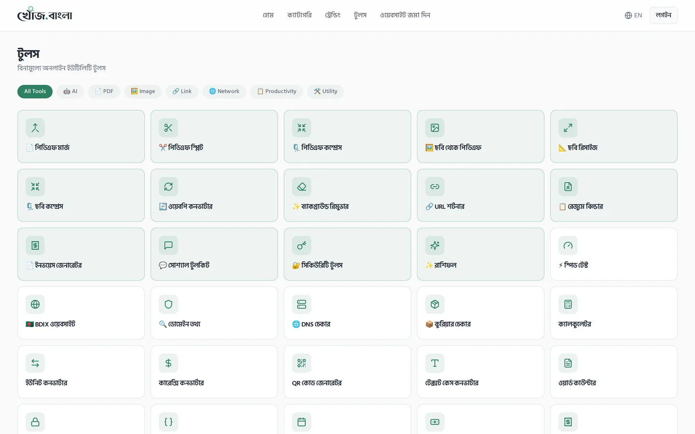The image size is (695, 434).
Task: Select the package box icon for কুরিয়ার চেকার
Action: tap(435, 304)
